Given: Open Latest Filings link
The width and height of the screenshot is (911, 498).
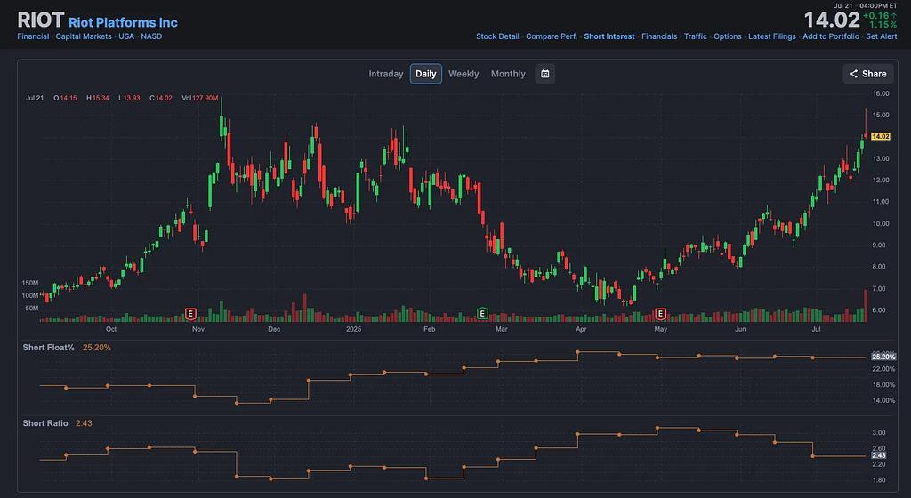Looking at the screenshot, I should pos(771,36).
